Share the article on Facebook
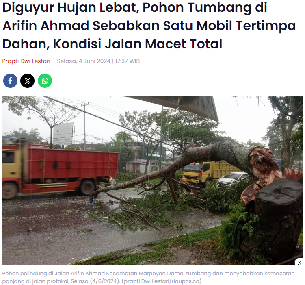Image resolution: width=305 pixels, height=285 pixels. click(x=10, y=80)
